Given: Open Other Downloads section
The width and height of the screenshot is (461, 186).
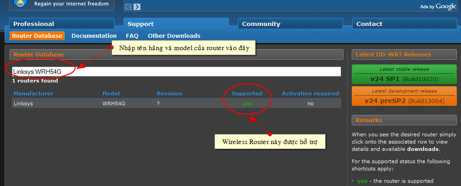Looking at the screenshot, I should (x=174, y=36).
